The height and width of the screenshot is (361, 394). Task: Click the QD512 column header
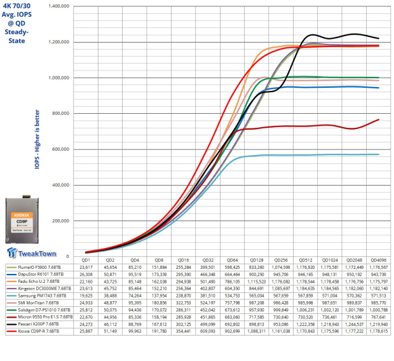click(305, 260)
